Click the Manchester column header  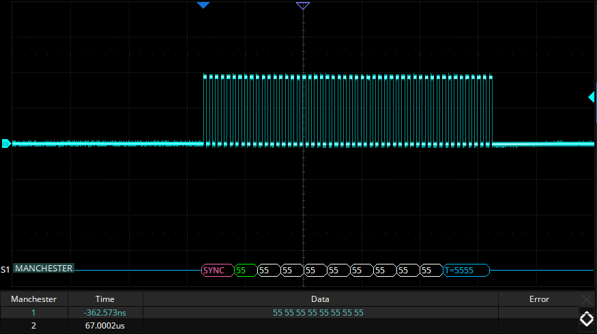[33, 299]
